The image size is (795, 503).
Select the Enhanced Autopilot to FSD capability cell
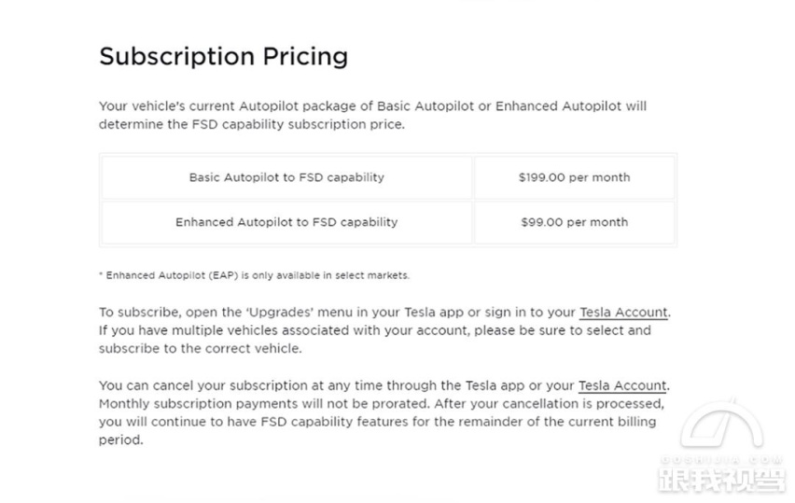[286, 222]
